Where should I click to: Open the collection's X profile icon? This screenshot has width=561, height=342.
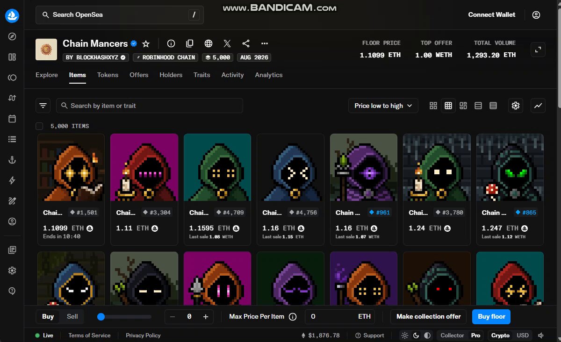227,43
